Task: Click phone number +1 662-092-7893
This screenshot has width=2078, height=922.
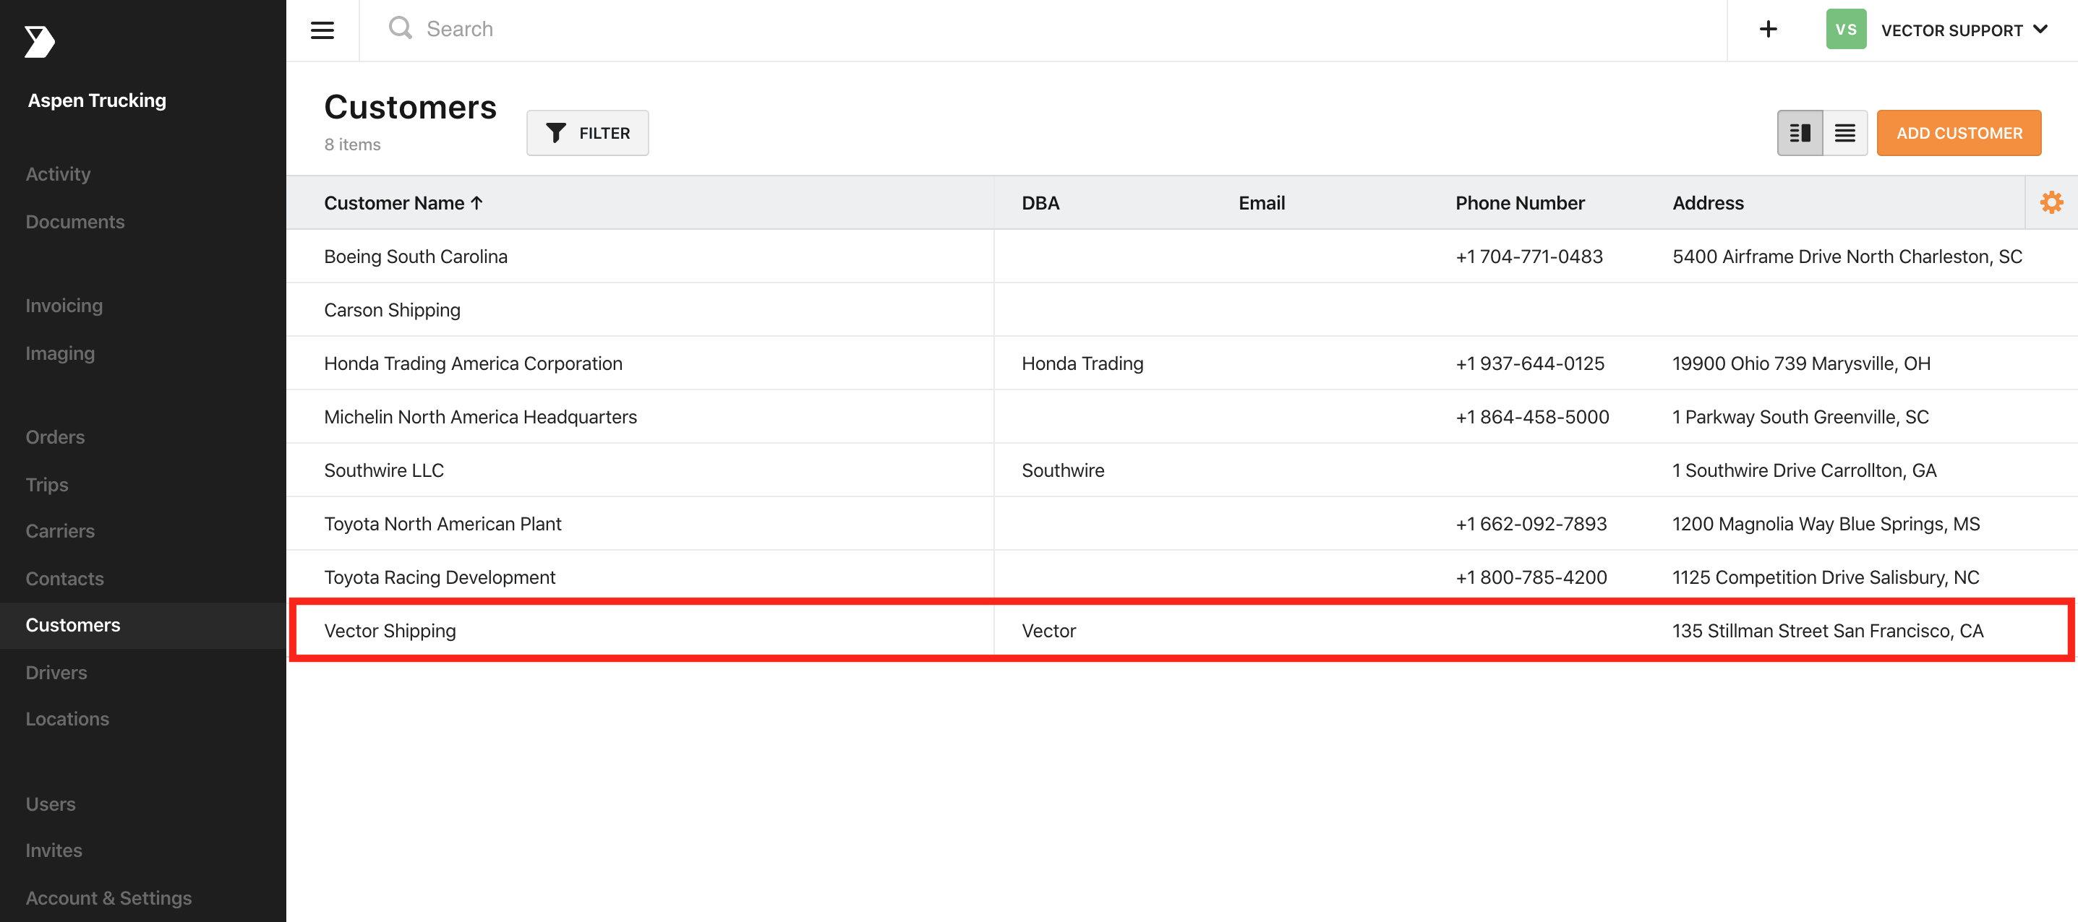Action: [1531, 524]
